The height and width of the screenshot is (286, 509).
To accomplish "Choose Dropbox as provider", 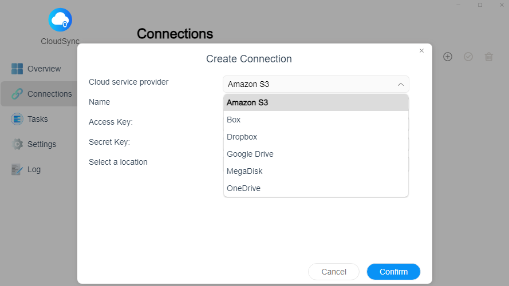I will (316, 137).
